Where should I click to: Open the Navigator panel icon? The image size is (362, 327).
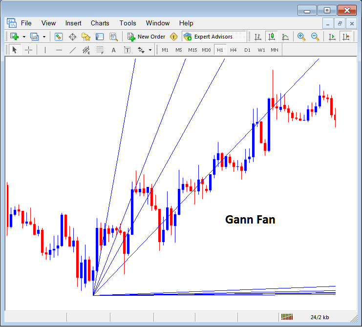point(86,37)
